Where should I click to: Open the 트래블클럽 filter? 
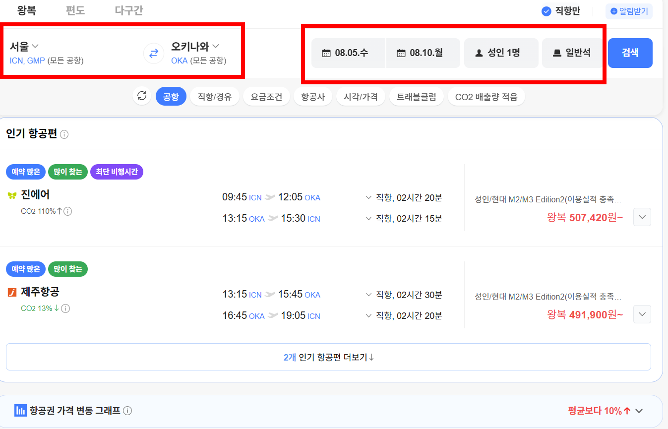point(417,96)
